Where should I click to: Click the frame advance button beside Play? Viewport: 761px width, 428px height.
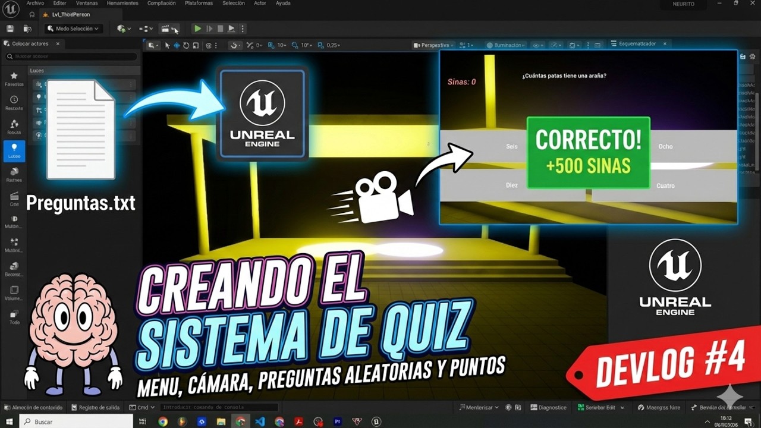point(209,29)
